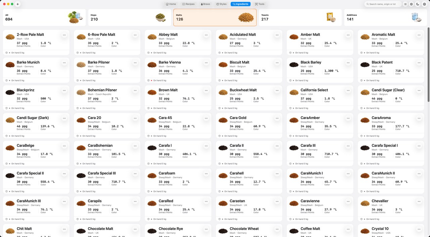Click the Acidulated Malt grain icon
430x237 pixels.
pyautogui.click(x=223, y=37)
